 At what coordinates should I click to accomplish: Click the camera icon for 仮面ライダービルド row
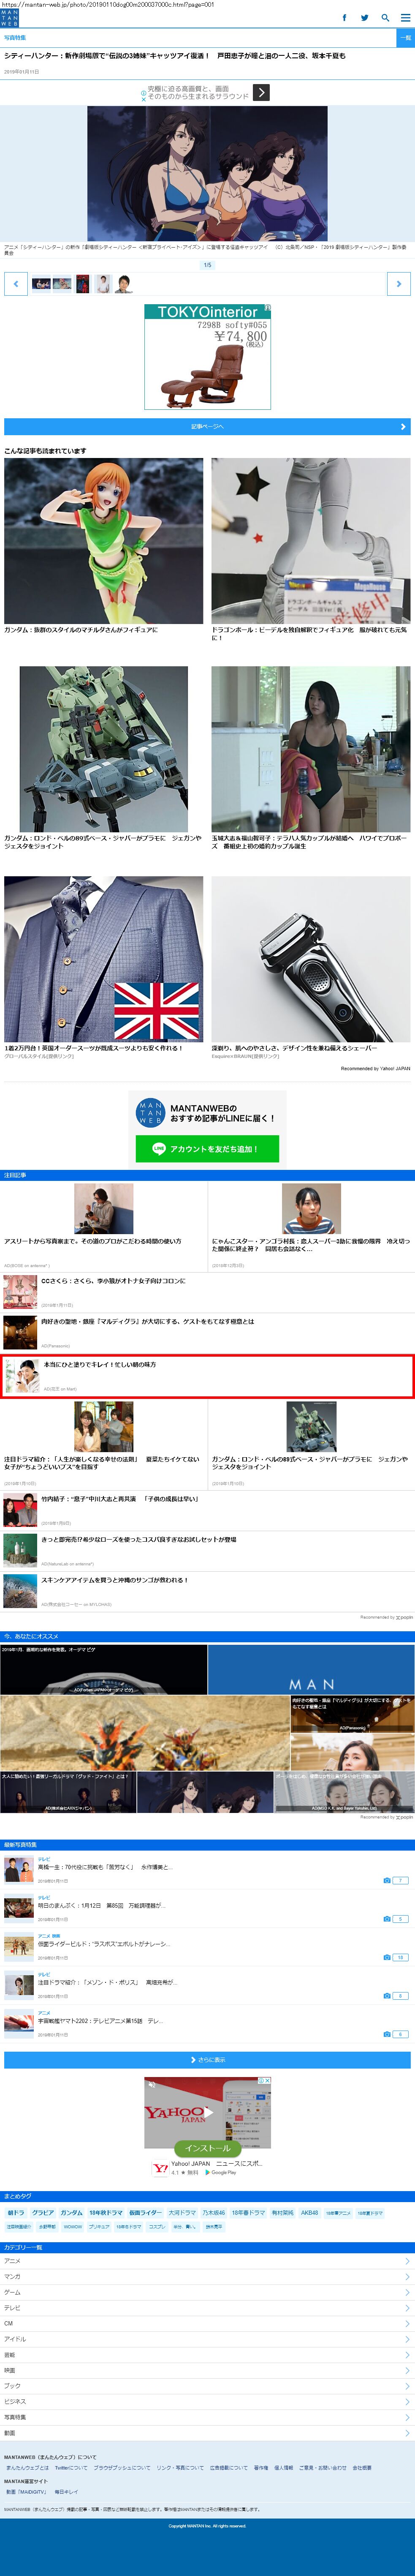pos(387,1957)
